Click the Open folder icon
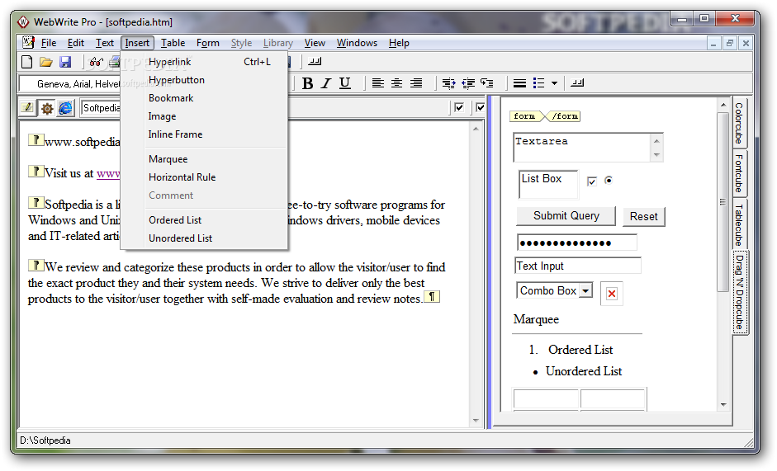Viewport: 777px width, 471px height. point(46,62)
